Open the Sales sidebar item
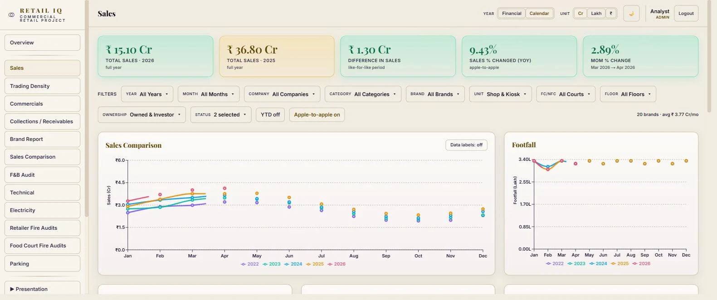 (42, 68)
